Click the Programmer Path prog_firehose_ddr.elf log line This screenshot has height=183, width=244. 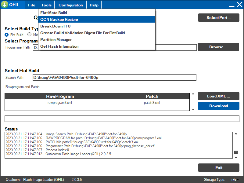80,146
